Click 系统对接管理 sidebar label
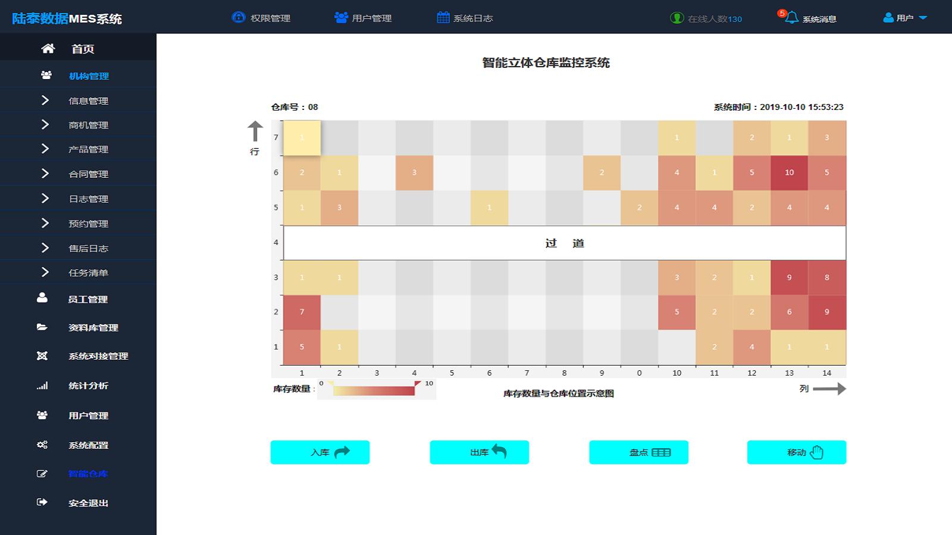 click(x=98, y=356)
